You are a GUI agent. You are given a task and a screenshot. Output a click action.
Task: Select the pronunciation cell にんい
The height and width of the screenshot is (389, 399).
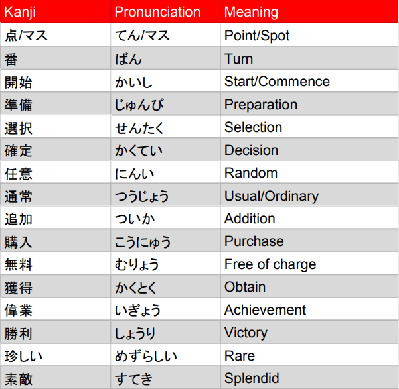tap(133, 174)
